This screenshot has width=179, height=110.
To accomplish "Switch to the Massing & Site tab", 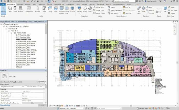I will [59, 4].
